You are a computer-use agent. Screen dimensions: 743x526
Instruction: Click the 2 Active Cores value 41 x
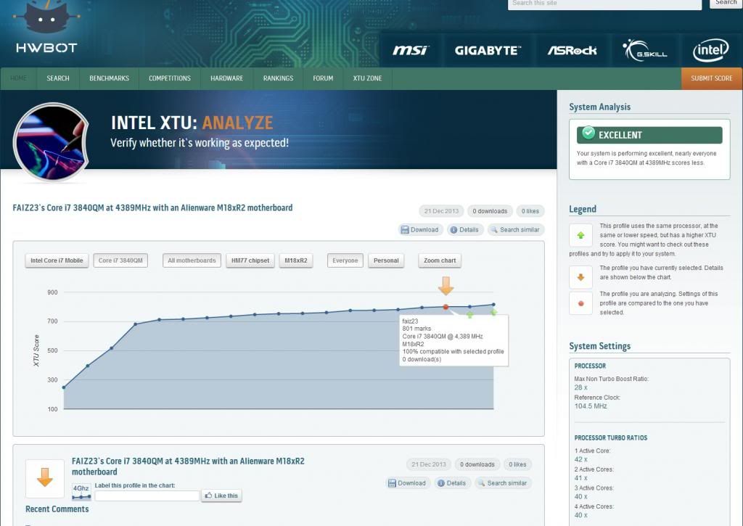(581, 477)
